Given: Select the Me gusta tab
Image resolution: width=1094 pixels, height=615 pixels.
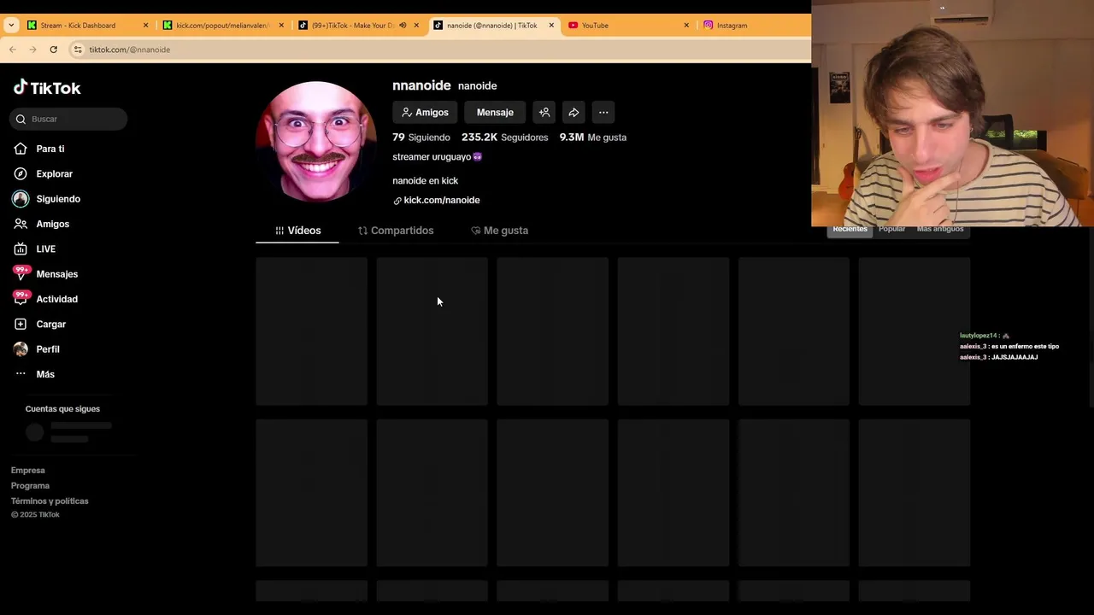Looking at the screenshot, I should (x=499, y=231).
